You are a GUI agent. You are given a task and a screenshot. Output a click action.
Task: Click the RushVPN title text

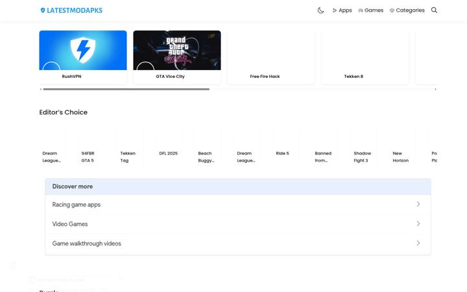click(x=71, y=77)
